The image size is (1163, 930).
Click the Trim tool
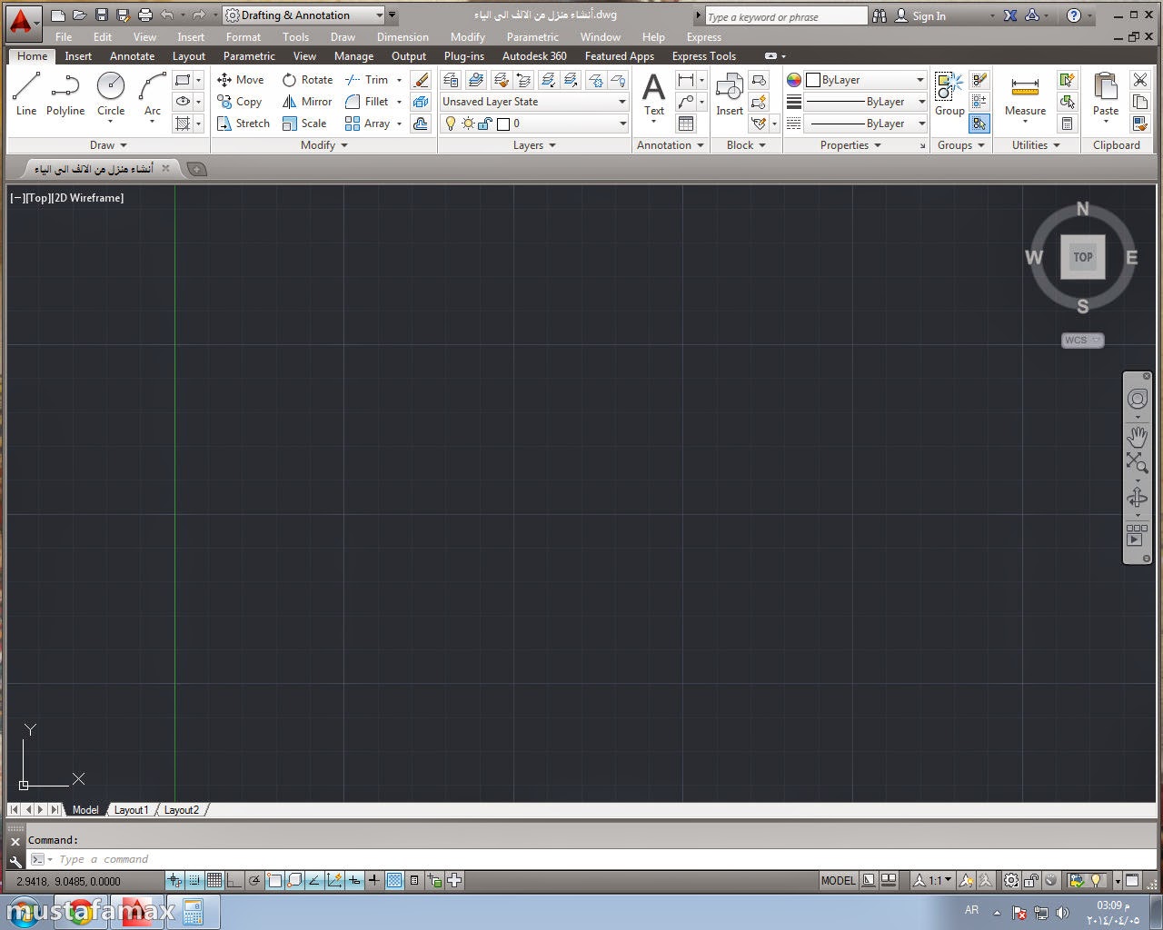pyautogui.click(x=367, y=80)
